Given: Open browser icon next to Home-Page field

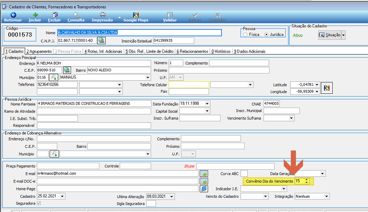Looking at the screenshot, I should pos(204,189).
